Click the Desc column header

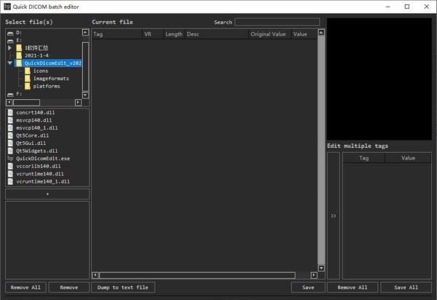click(x=216, y=34)
